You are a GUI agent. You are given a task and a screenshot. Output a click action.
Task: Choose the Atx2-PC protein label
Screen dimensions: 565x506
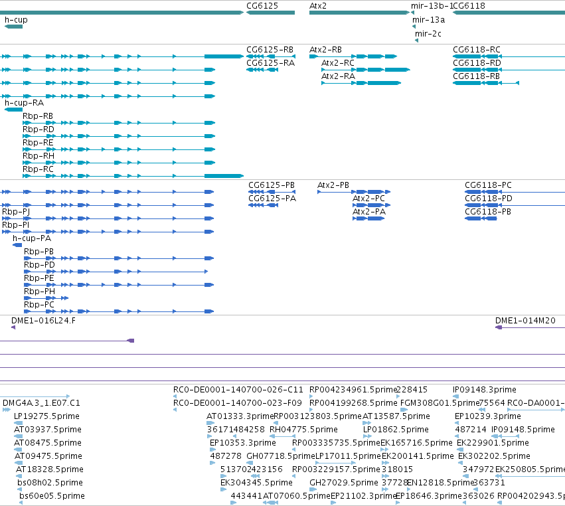click(368, 199)
